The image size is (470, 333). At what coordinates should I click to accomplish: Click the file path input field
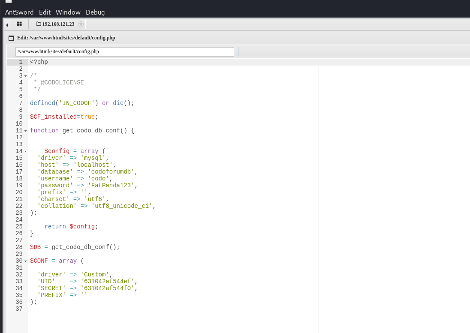coord(125,51)
